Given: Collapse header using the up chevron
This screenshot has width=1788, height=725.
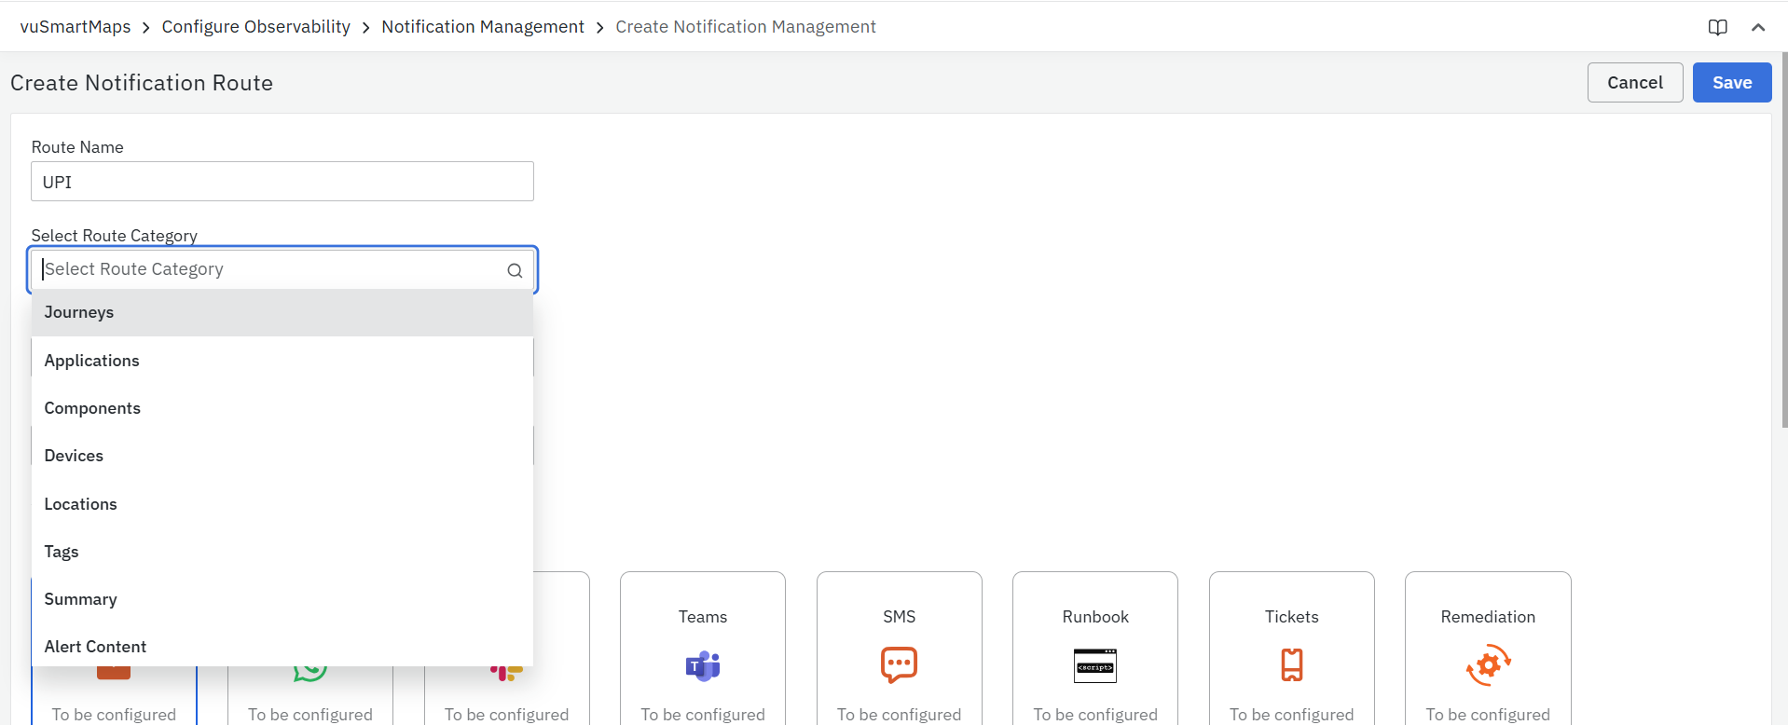Looking at the screenshot, I should [x=1758, y=27].
